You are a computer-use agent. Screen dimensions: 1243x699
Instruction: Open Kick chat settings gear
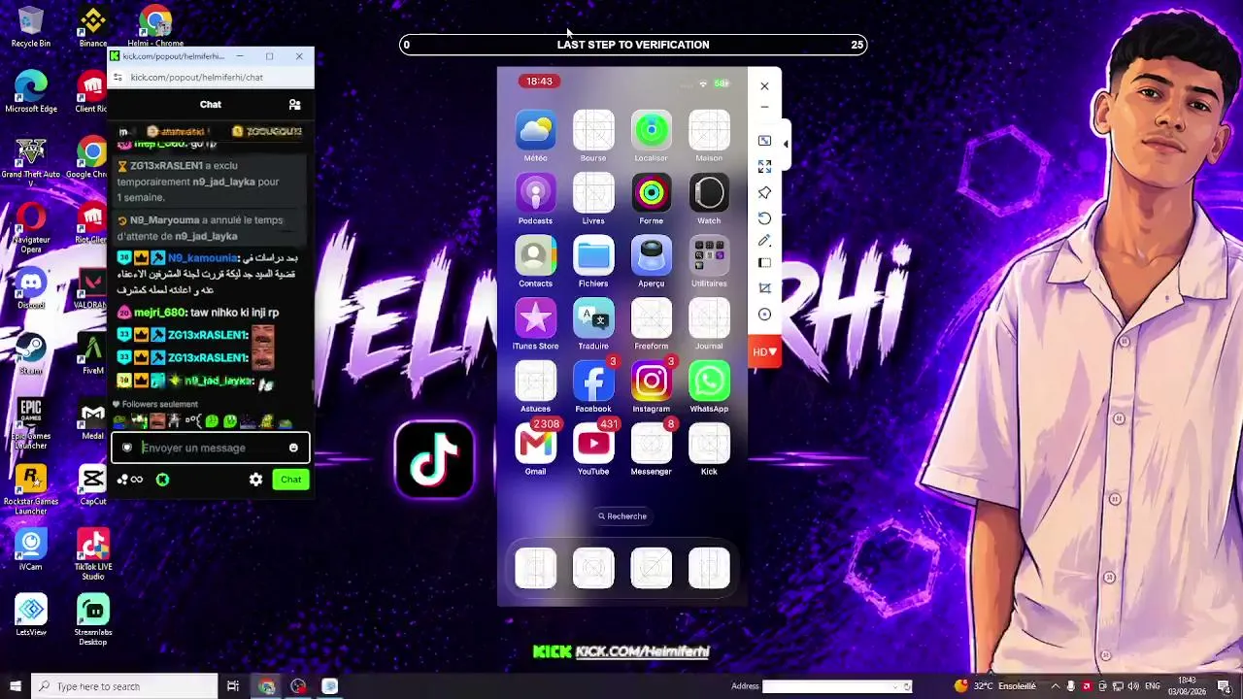tap(255, 480)
